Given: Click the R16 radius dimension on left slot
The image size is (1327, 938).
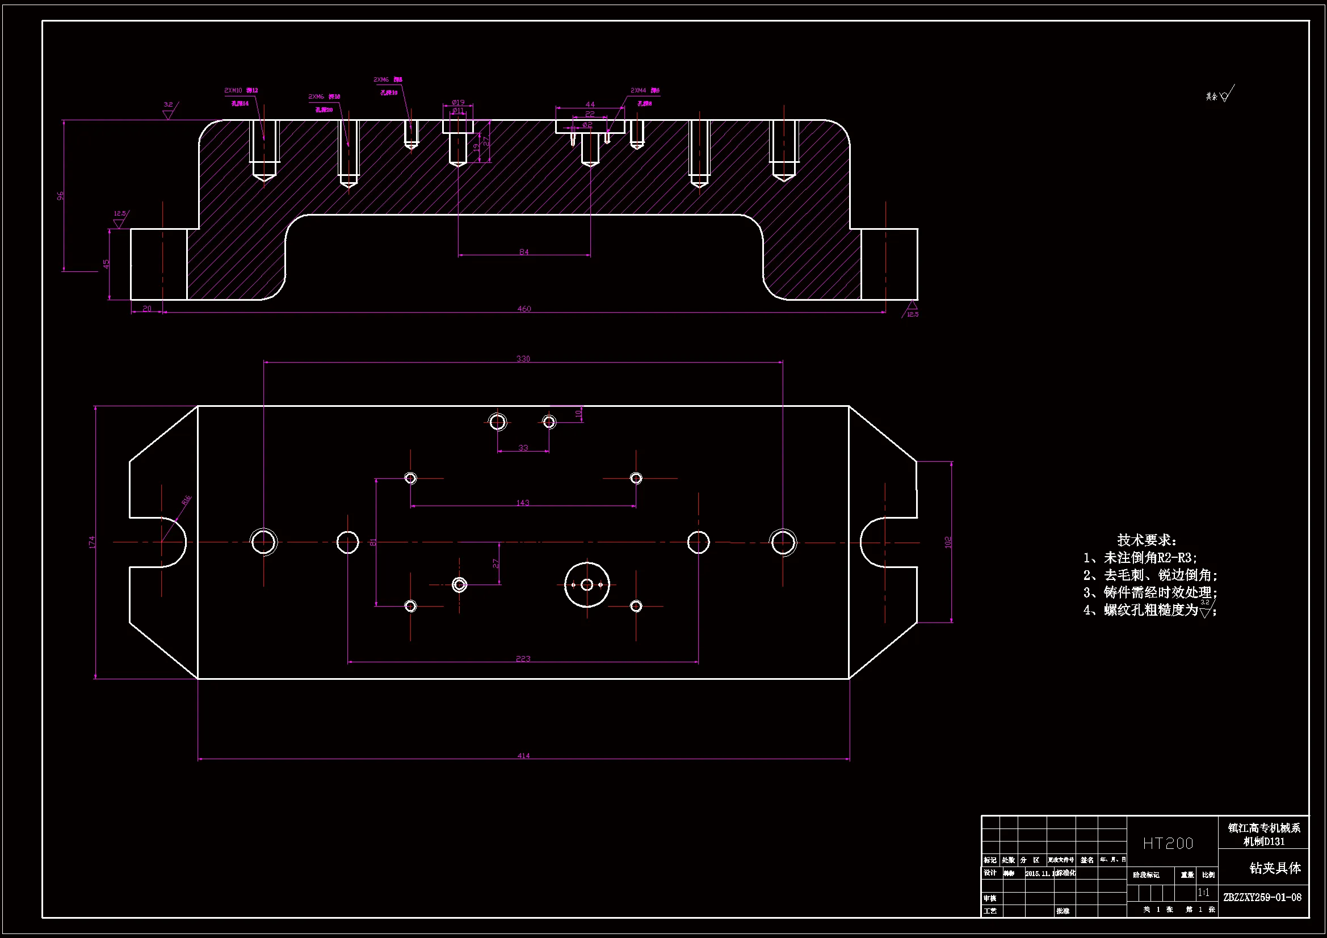Looking at the screenshot, I should (186, 501).
